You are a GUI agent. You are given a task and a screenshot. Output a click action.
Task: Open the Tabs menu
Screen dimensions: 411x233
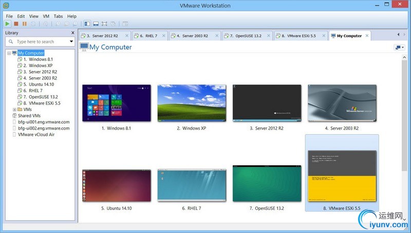58,16
